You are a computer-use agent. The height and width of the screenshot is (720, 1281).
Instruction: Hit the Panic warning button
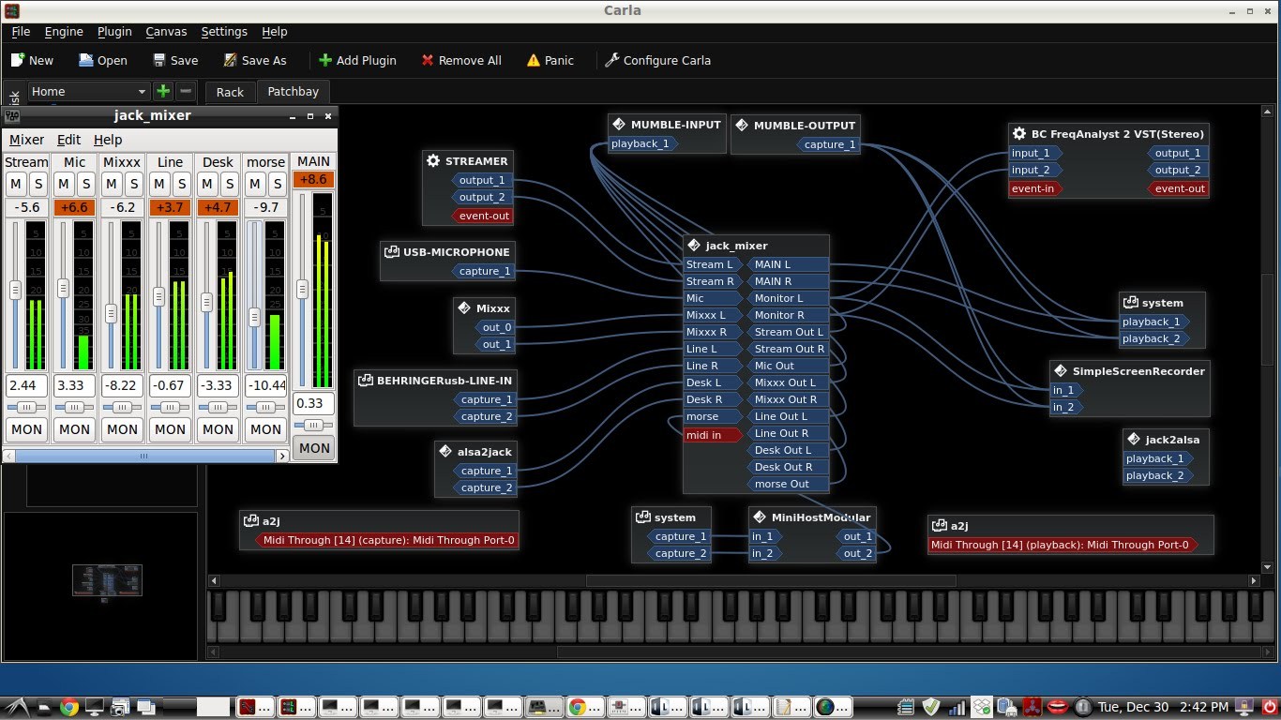tap(550, 60)
